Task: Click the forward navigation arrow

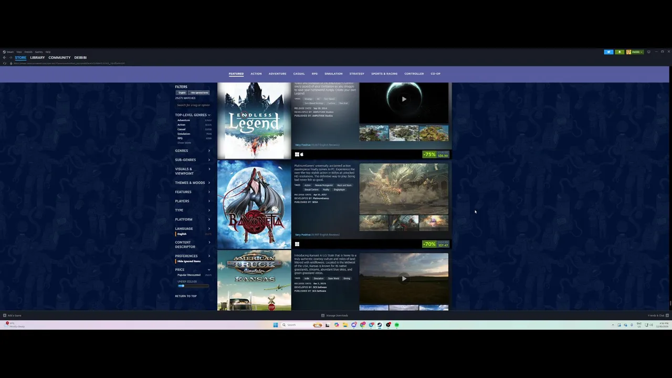Action: pos(10,58)
